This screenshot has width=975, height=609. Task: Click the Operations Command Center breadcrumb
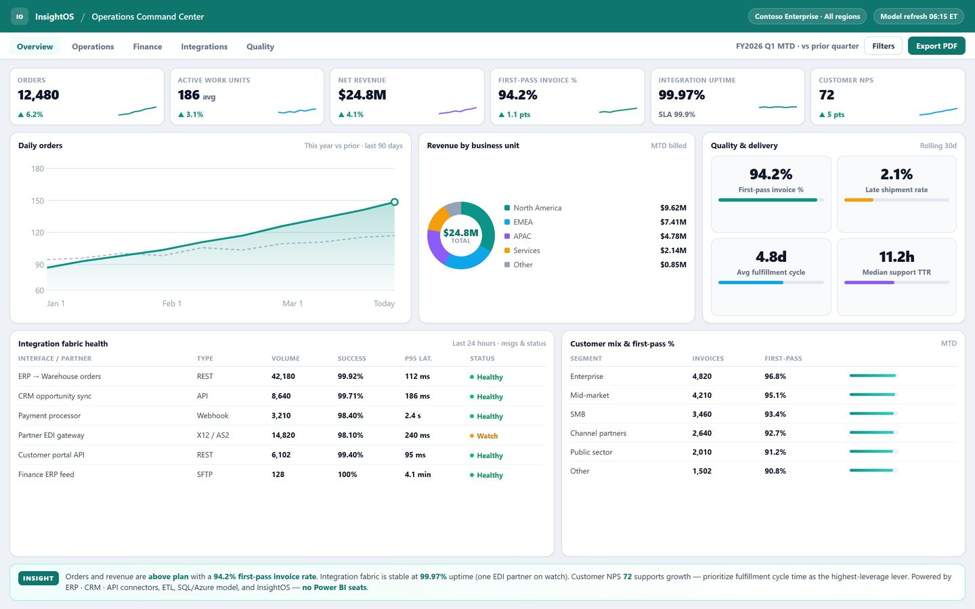(148, 17)
